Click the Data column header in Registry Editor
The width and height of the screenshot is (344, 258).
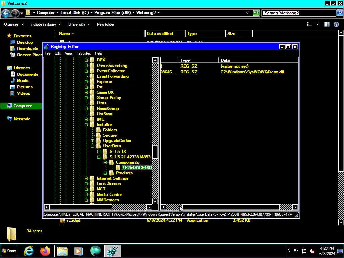pyautogui.click(x=258, y=60)
